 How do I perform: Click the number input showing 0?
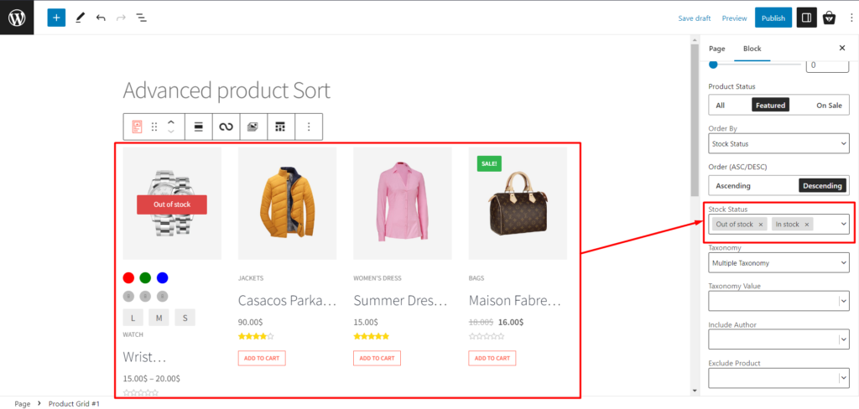tap(827, 65)
